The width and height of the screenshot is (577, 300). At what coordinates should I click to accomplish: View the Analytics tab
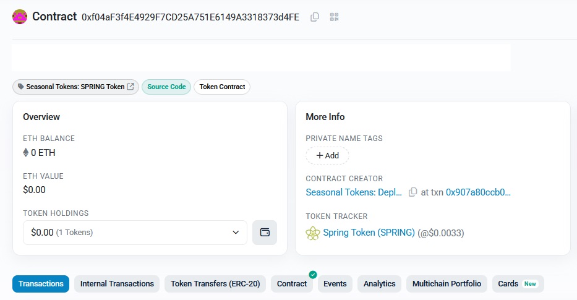379,284
